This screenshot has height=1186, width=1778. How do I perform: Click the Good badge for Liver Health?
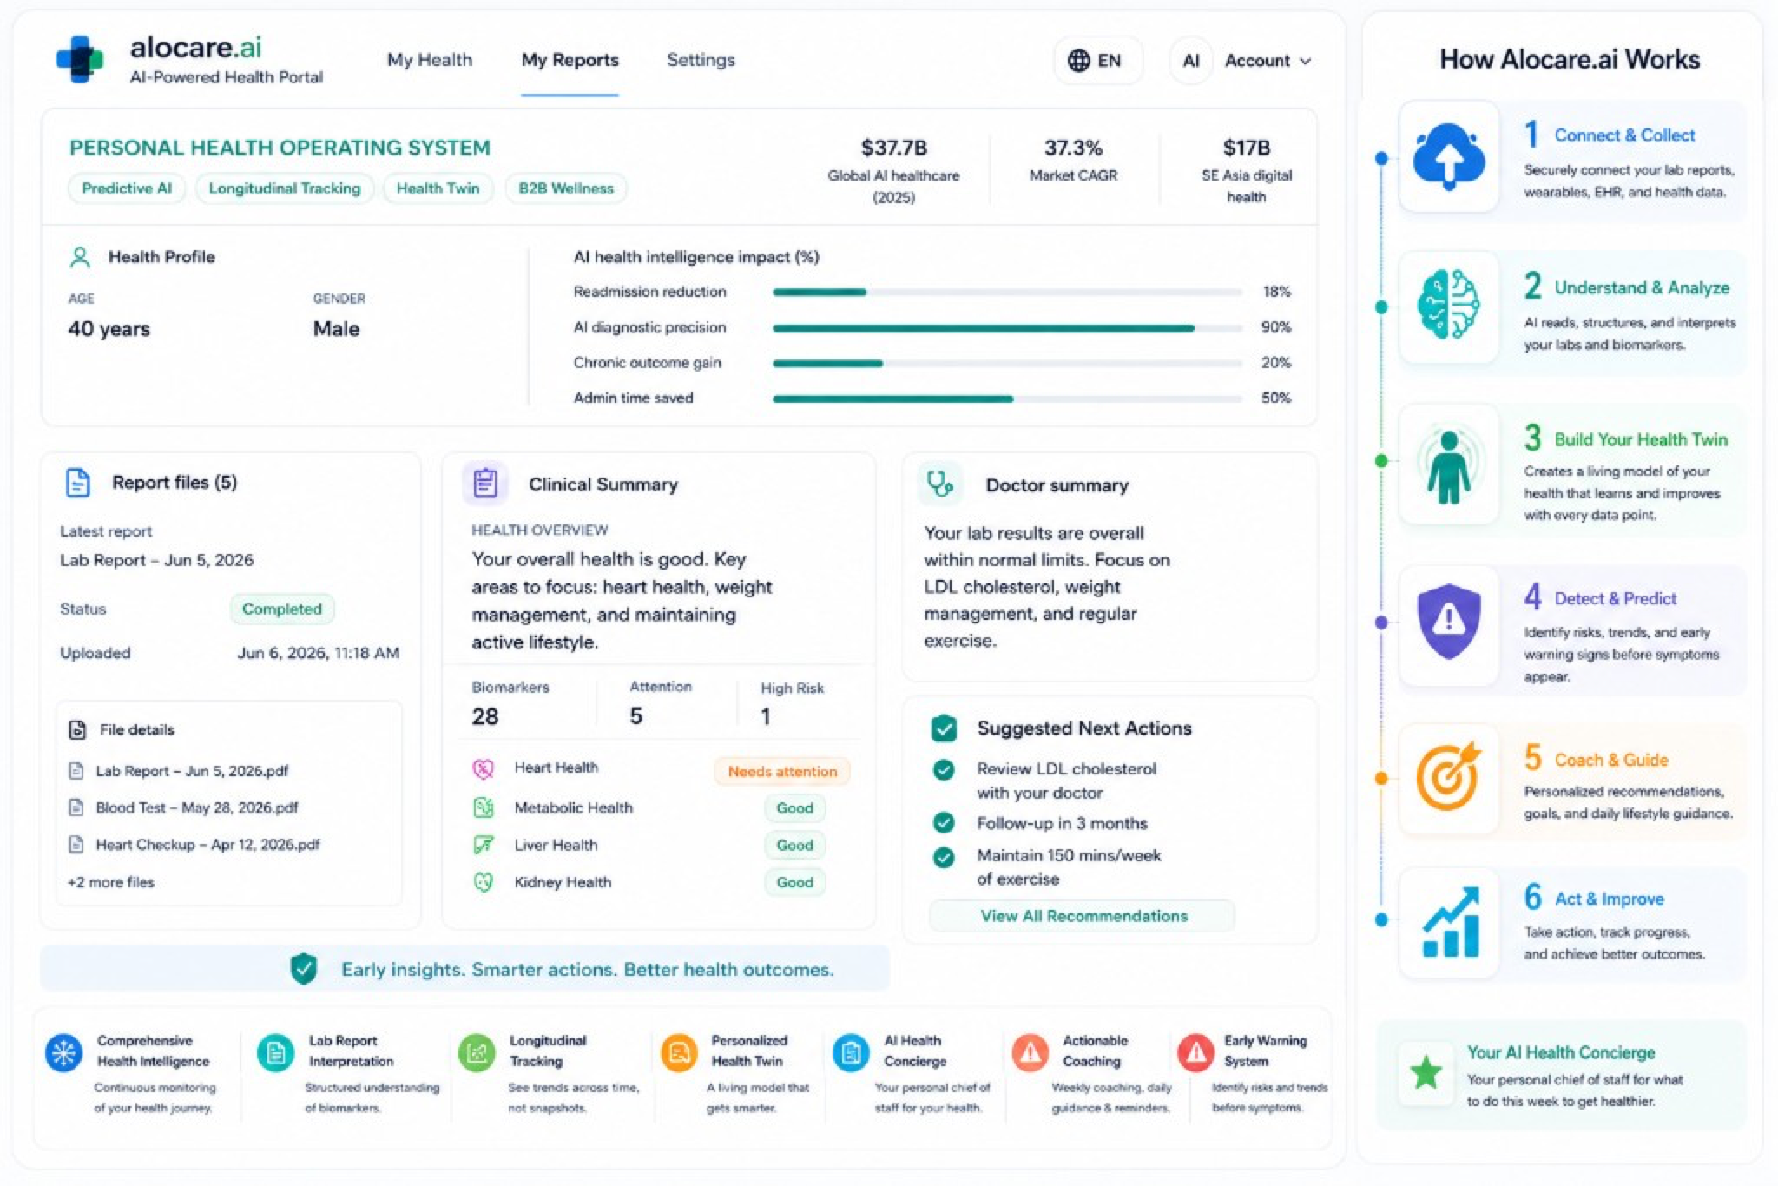794,845
